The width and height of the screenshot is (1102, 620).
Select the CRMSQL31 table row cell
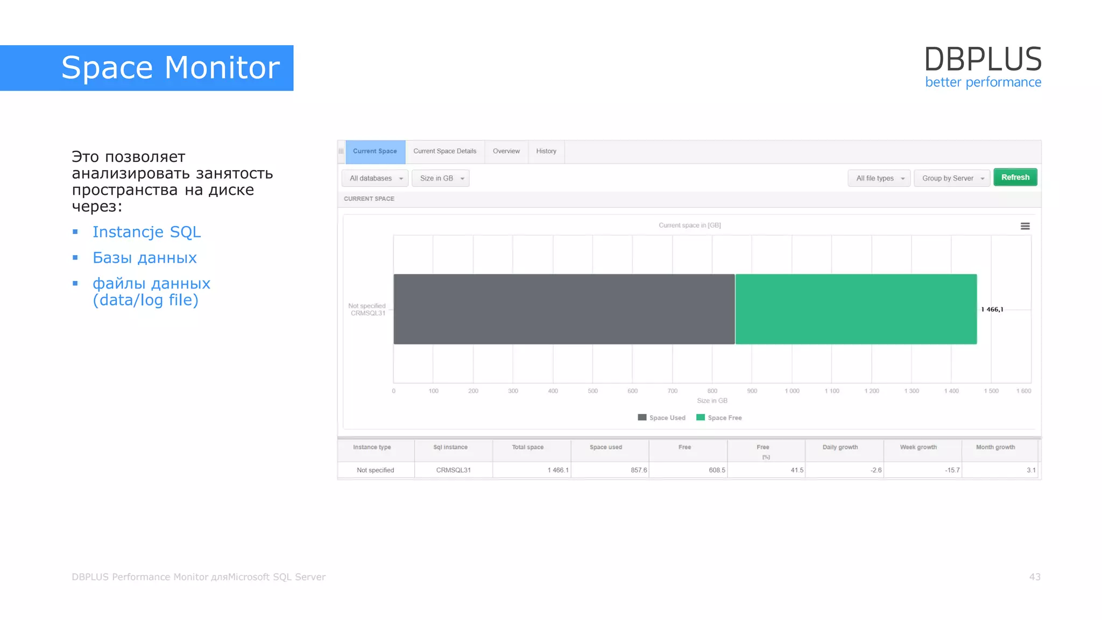[453, 470]
